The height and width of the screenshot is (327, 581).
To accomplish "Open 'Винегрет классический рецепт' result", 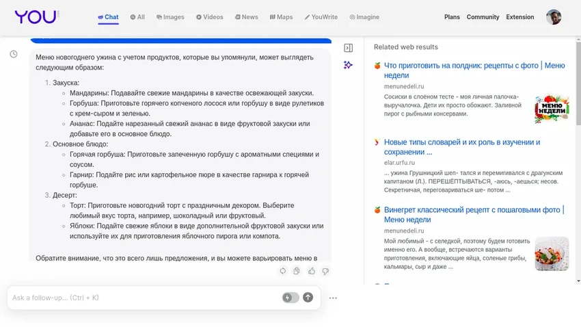I will (474, 215).
